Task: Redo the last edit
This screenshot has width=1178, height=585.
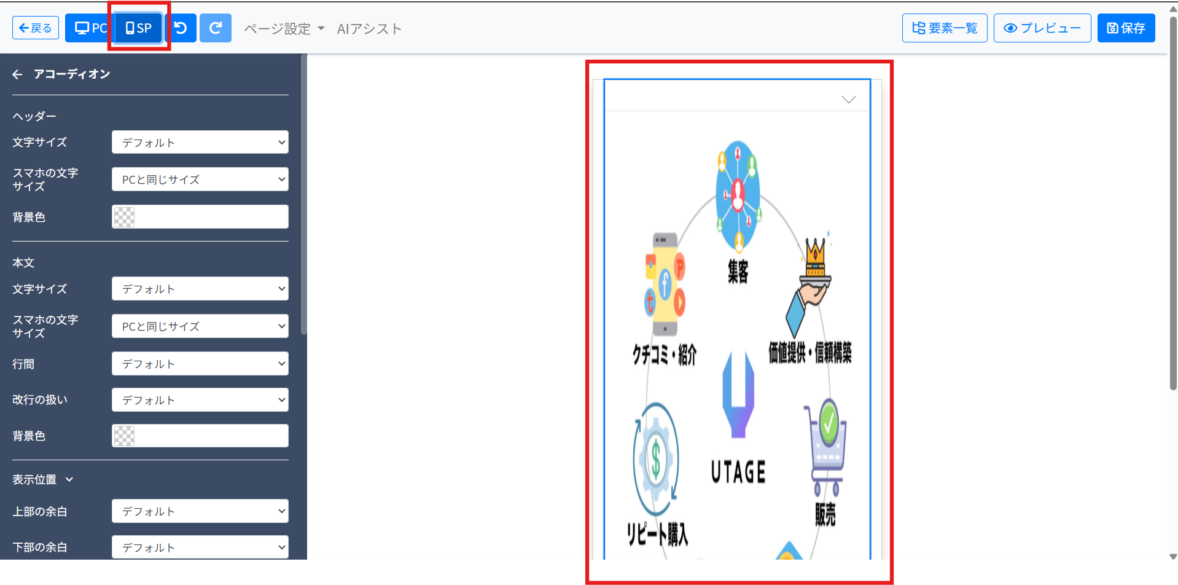Action: pyautogui.click(x=216, y=28)
